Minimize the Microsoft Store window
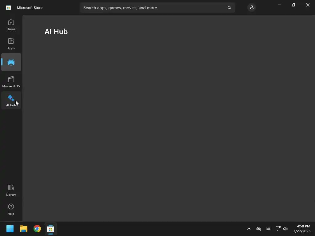Image resolution: width=315 pixels, height=236 pixels. (x=280, y=5)
